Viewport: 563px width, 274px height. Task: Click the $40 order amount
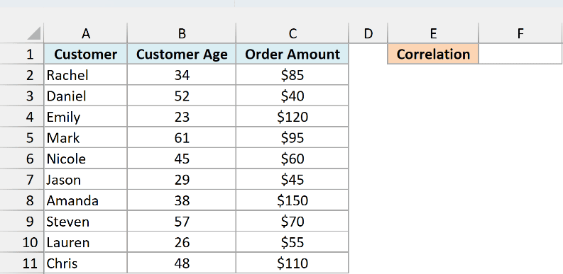(x=293, y=96)
